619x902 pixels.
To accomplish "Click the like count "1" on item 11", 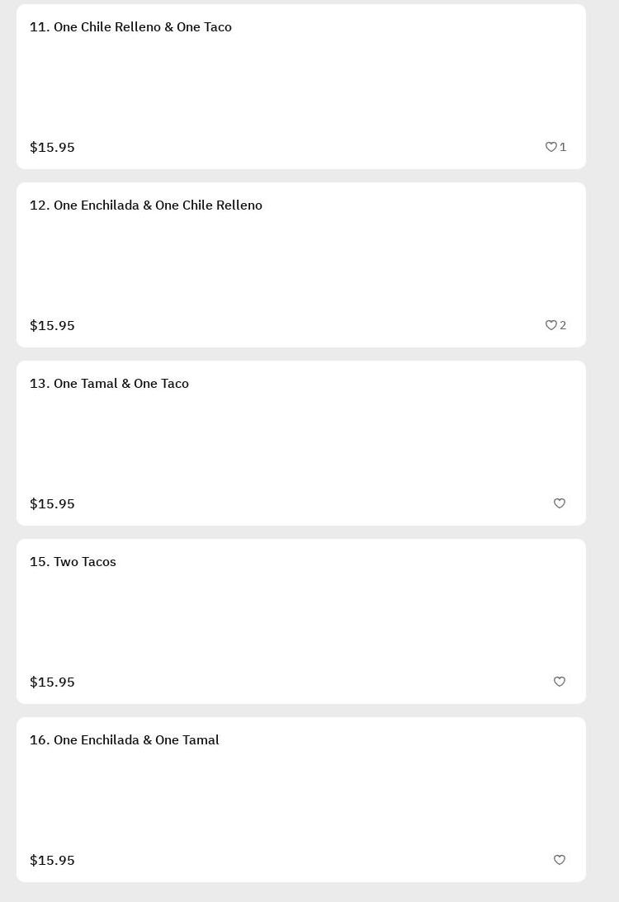I will (x=564, y=147).
